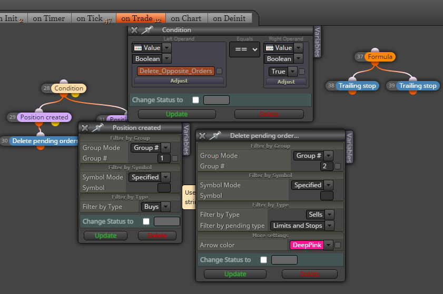This screenshot has width=443, height=294.
Task: Click pushpin icon in Delete pending orders panel
Action: point(215,136)
